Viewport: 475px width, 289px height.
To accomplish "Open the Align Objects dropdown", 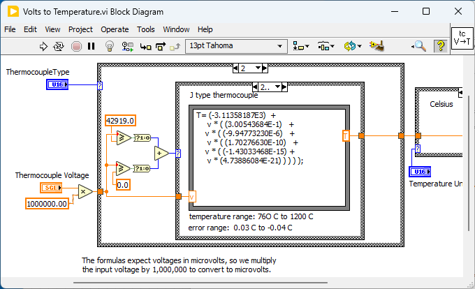I will pyautogui.click(x=301, y=46).
